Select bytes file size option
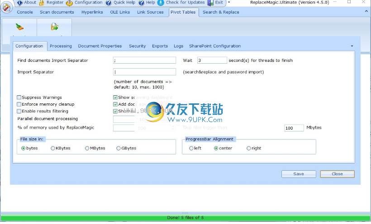371x224 pixels. point(23,149)
